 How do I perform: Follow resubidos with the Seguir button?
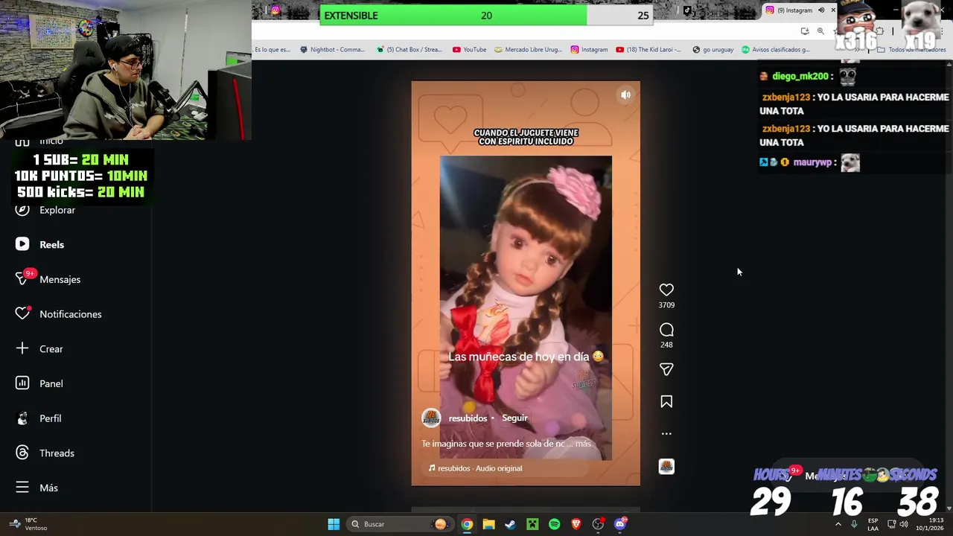(x=514, y=418)
